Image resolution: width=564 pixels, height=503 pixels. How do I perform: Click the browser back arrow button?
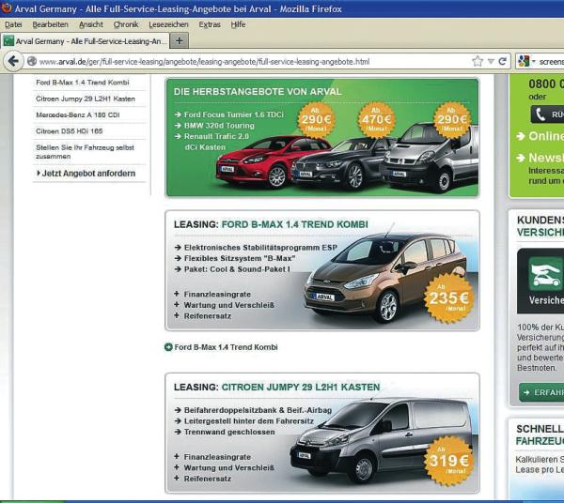point(13,61)
